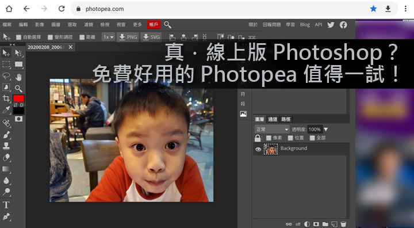Open the 1x export scale dropdown
This screenshot has width=414, height=228.
coord(109,37)
